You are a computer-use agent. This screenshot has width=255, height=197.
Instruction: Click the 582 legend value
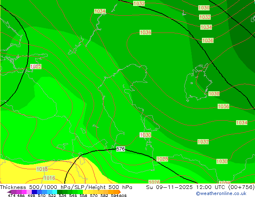104,195
